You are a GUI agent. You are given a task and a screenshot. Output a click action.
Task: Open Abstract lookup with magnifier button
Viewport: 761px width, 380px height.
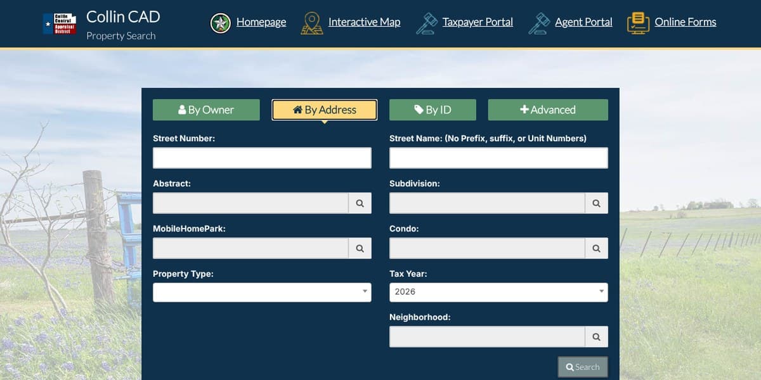pyautogui.click(x=360, y=203)
